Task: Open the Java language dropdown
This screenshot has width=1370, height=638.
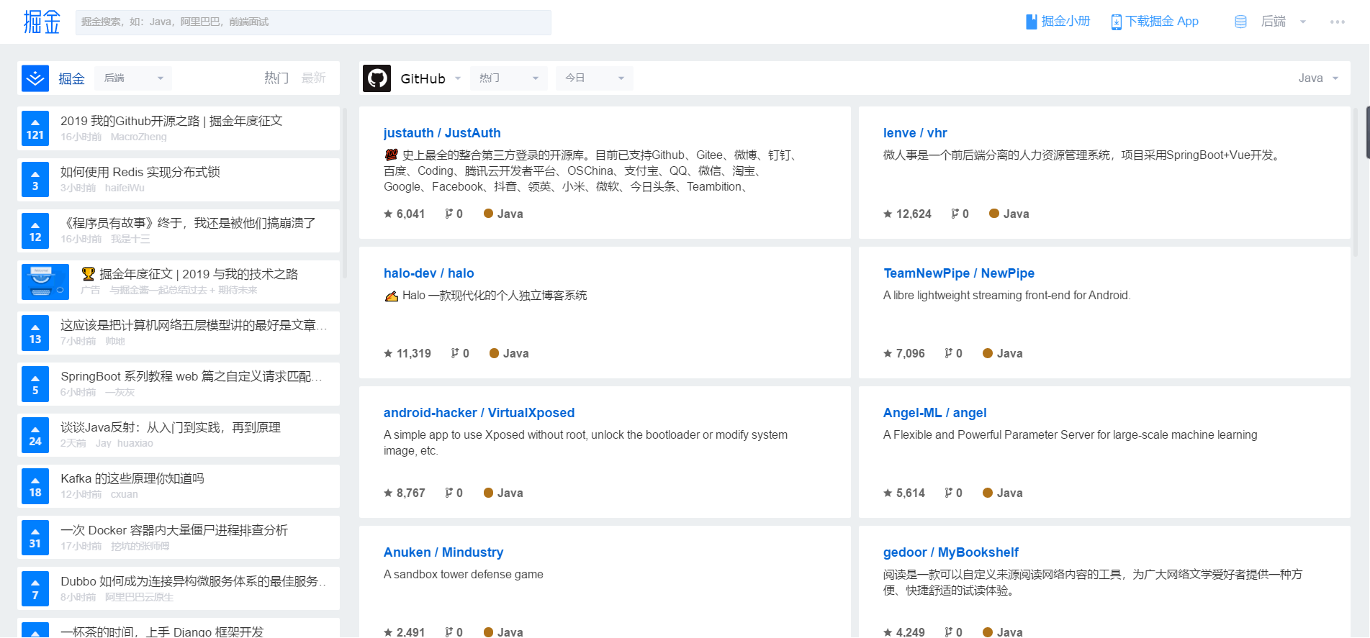Action: click(1318, 78)
